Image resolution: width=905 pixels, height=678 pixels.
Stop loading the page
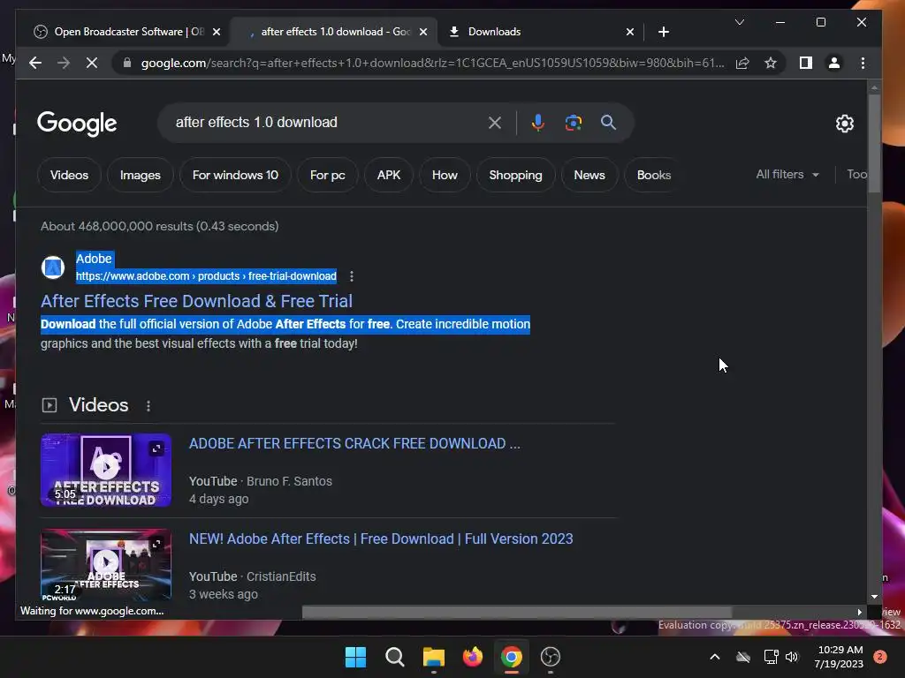92,63
